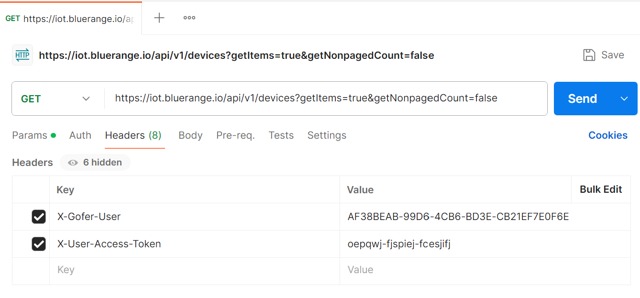
Task: Click the request URL input field
Action: pos(325,99)
